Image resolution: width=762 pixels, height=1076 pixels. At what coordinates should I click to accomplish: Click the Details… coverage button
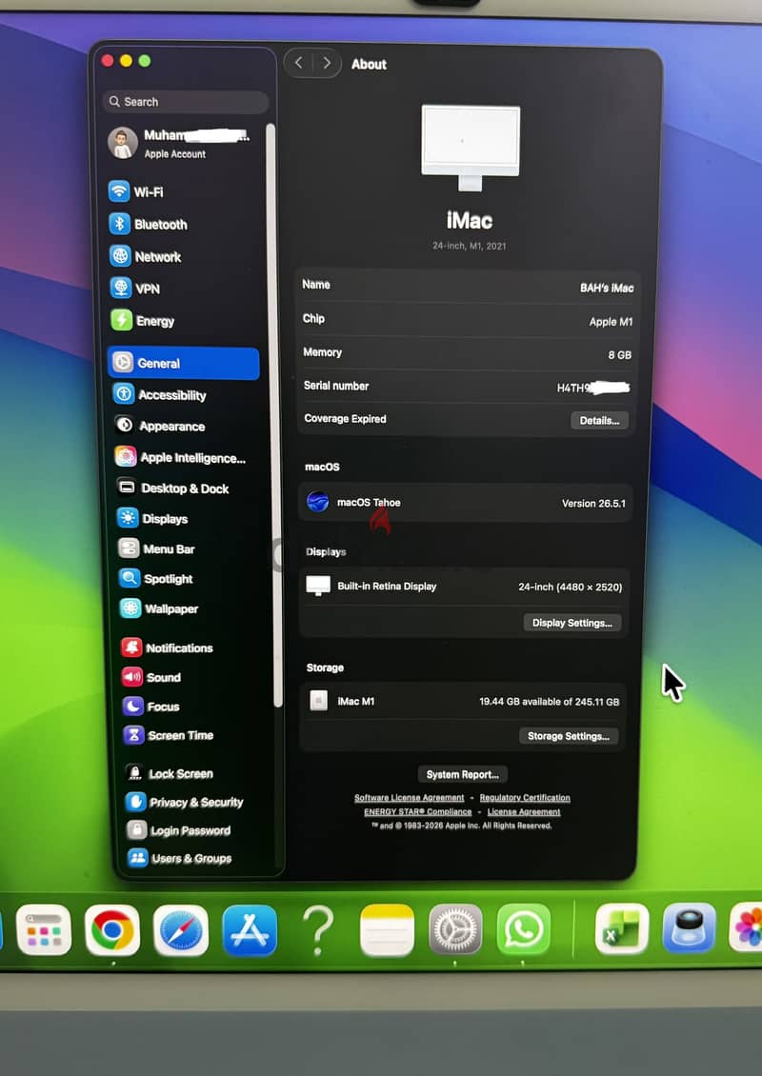pos(599,420)
